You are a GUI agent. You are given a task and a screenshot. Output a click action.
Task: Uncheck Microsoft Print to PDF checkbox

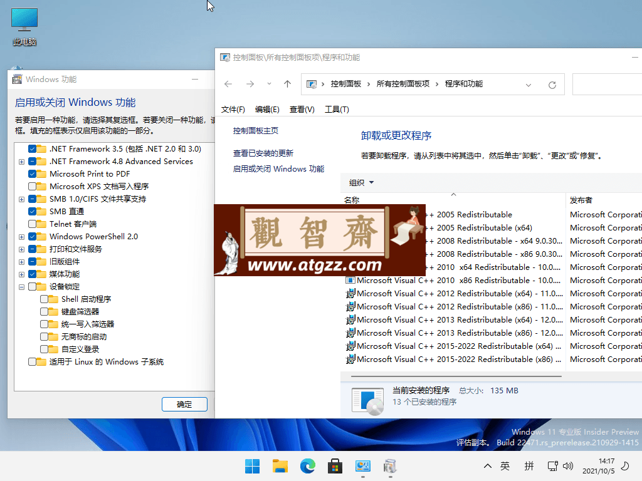(32, 173)
